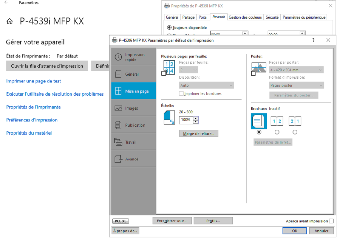Close the Paramètres par défaut dialog
337x238 pixels.
(328, 40)
